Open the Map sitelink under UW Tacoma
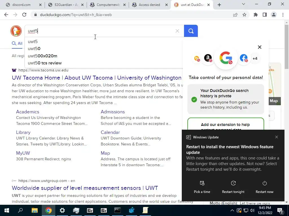The image size is (289, 216). (105, 153)
